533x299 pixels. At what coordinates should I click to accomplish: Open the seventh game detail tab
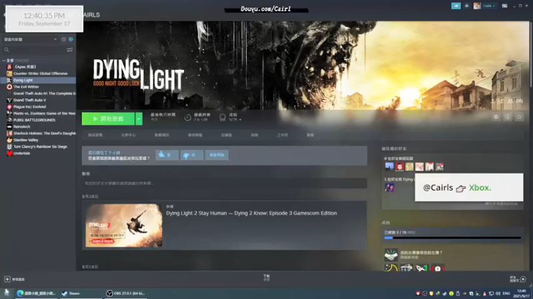click(282, 135)
